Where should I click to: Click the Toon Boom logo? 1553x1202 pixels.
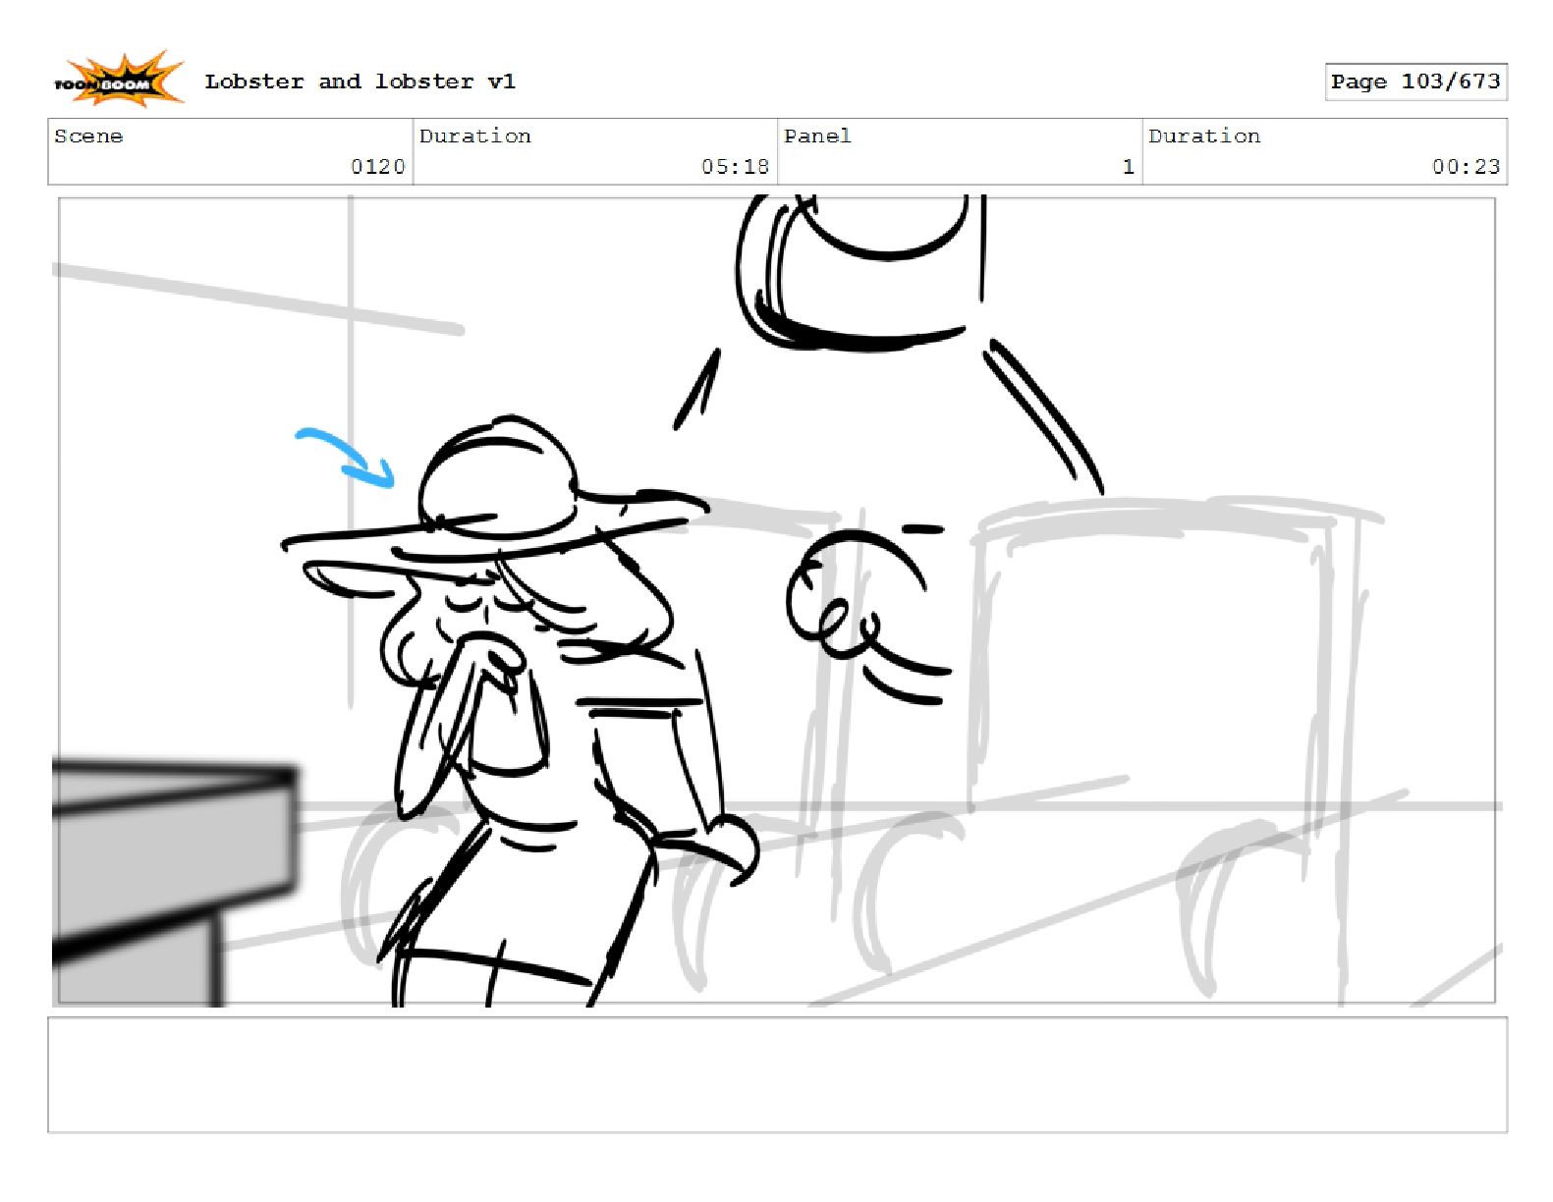point(118,81)
